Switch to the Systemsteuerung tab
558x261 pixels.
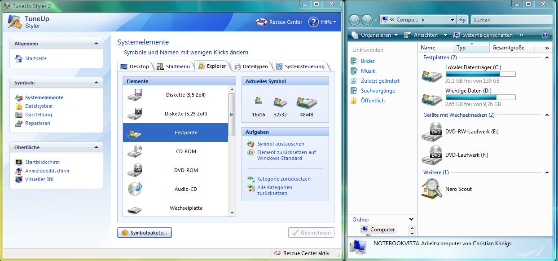tap(300, 66)
